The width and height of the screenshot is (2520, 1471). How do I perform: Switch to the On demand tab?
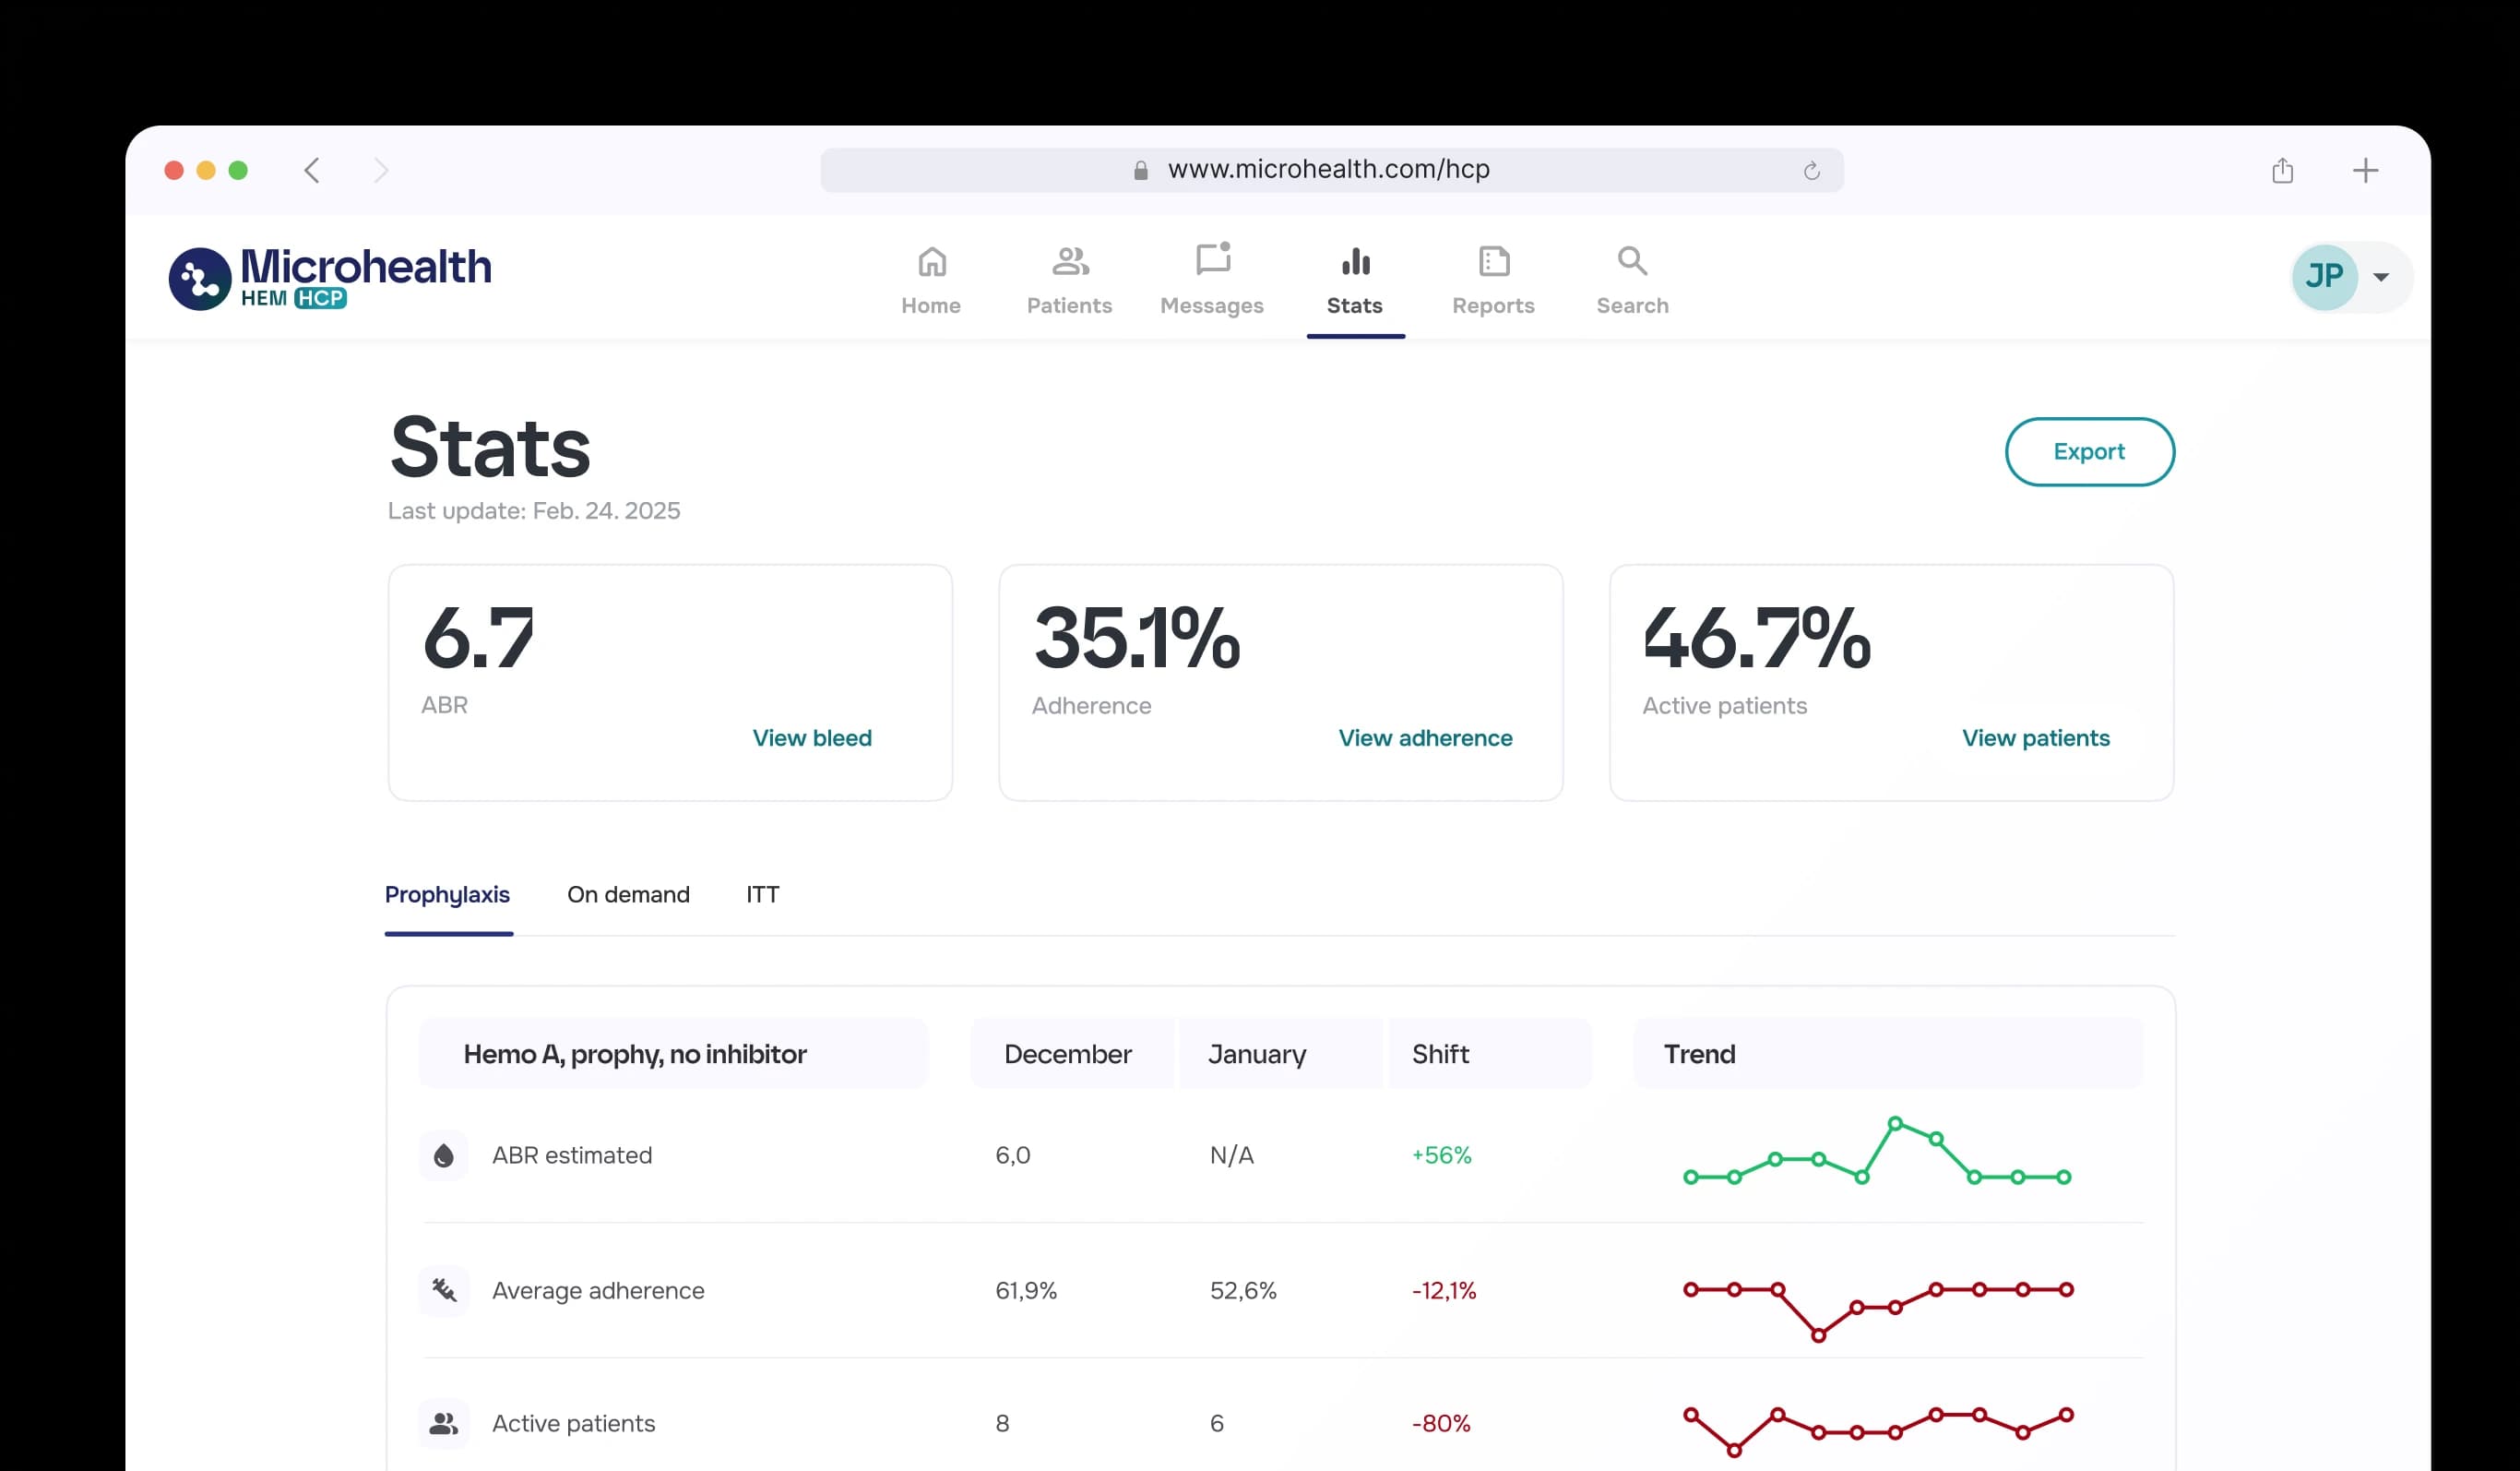628,894
